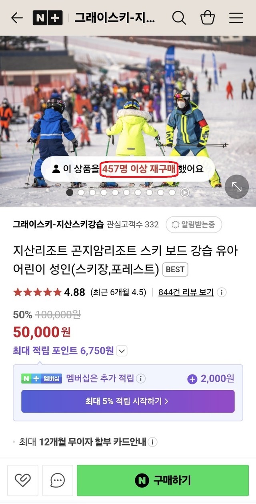Select the last carousel dot before play

click(x=172, y=192)
